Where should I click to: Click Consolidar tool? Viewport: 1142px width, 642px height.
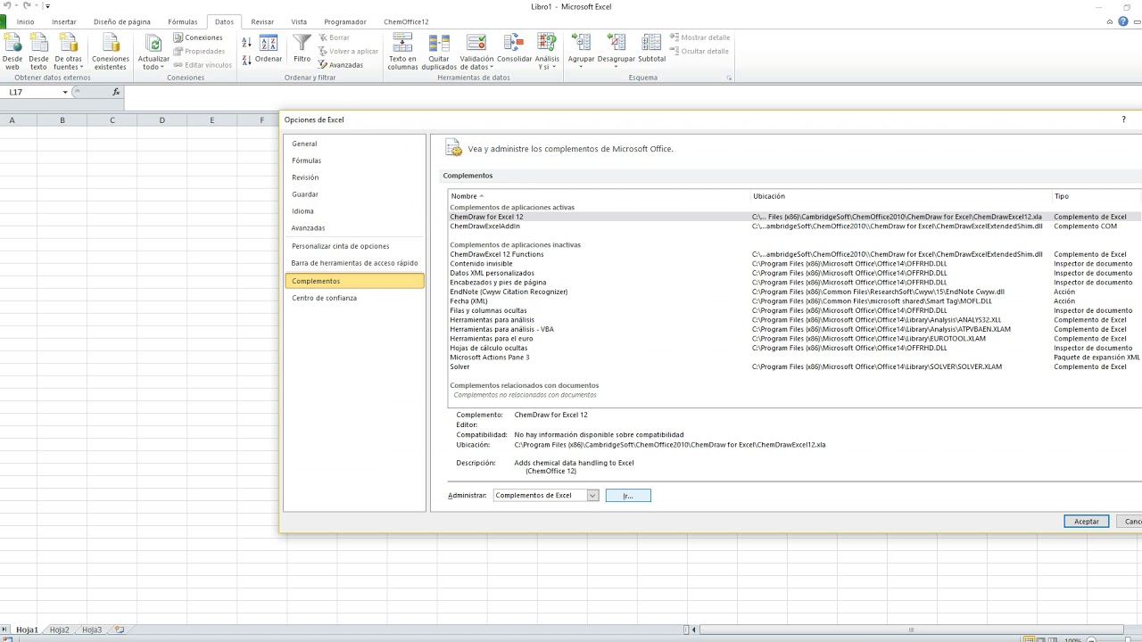(514, 50)
